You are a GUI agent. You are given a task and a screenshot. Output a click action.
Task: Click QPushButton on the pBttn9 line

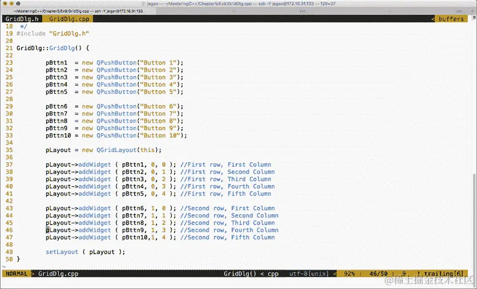tap(116, 129)
